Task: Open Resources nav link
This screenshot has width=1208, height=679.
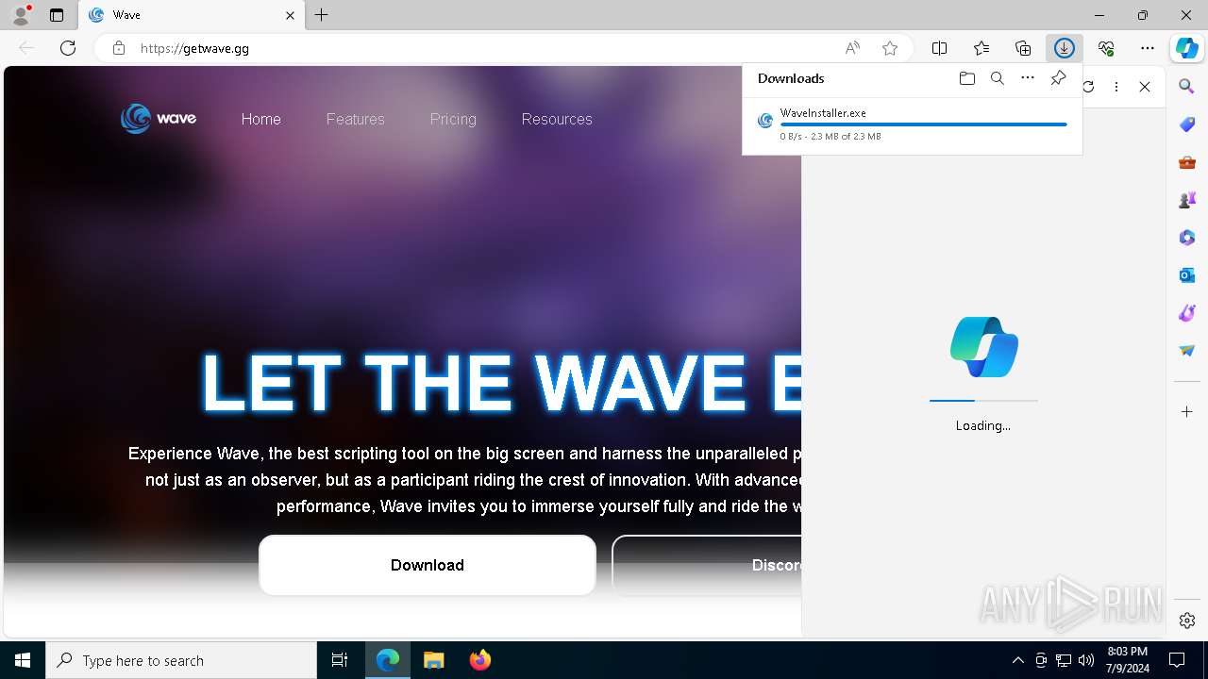Action: pyautogui.click(x=557, y=119)
